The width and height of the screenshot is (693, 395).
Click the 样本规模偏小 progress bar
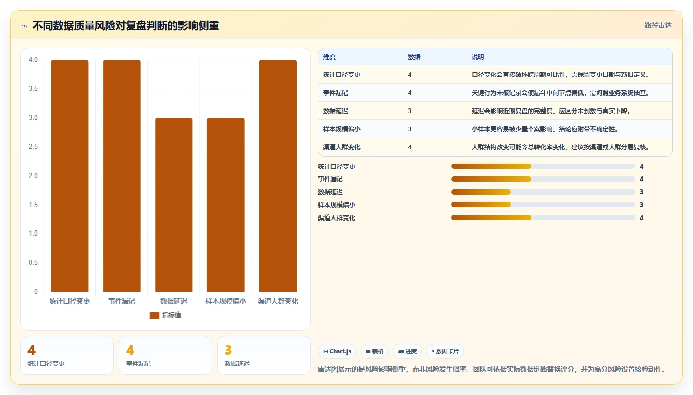543,205
